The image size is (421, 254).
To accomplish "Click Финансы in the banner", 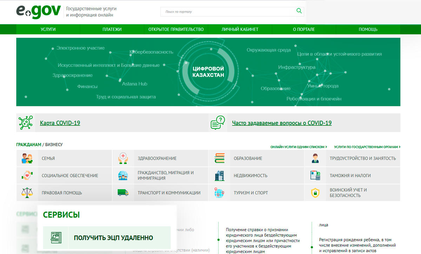I will (x=87, y=86).
